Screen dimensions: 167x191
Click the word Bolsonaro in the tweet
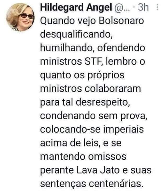(121, 21)
